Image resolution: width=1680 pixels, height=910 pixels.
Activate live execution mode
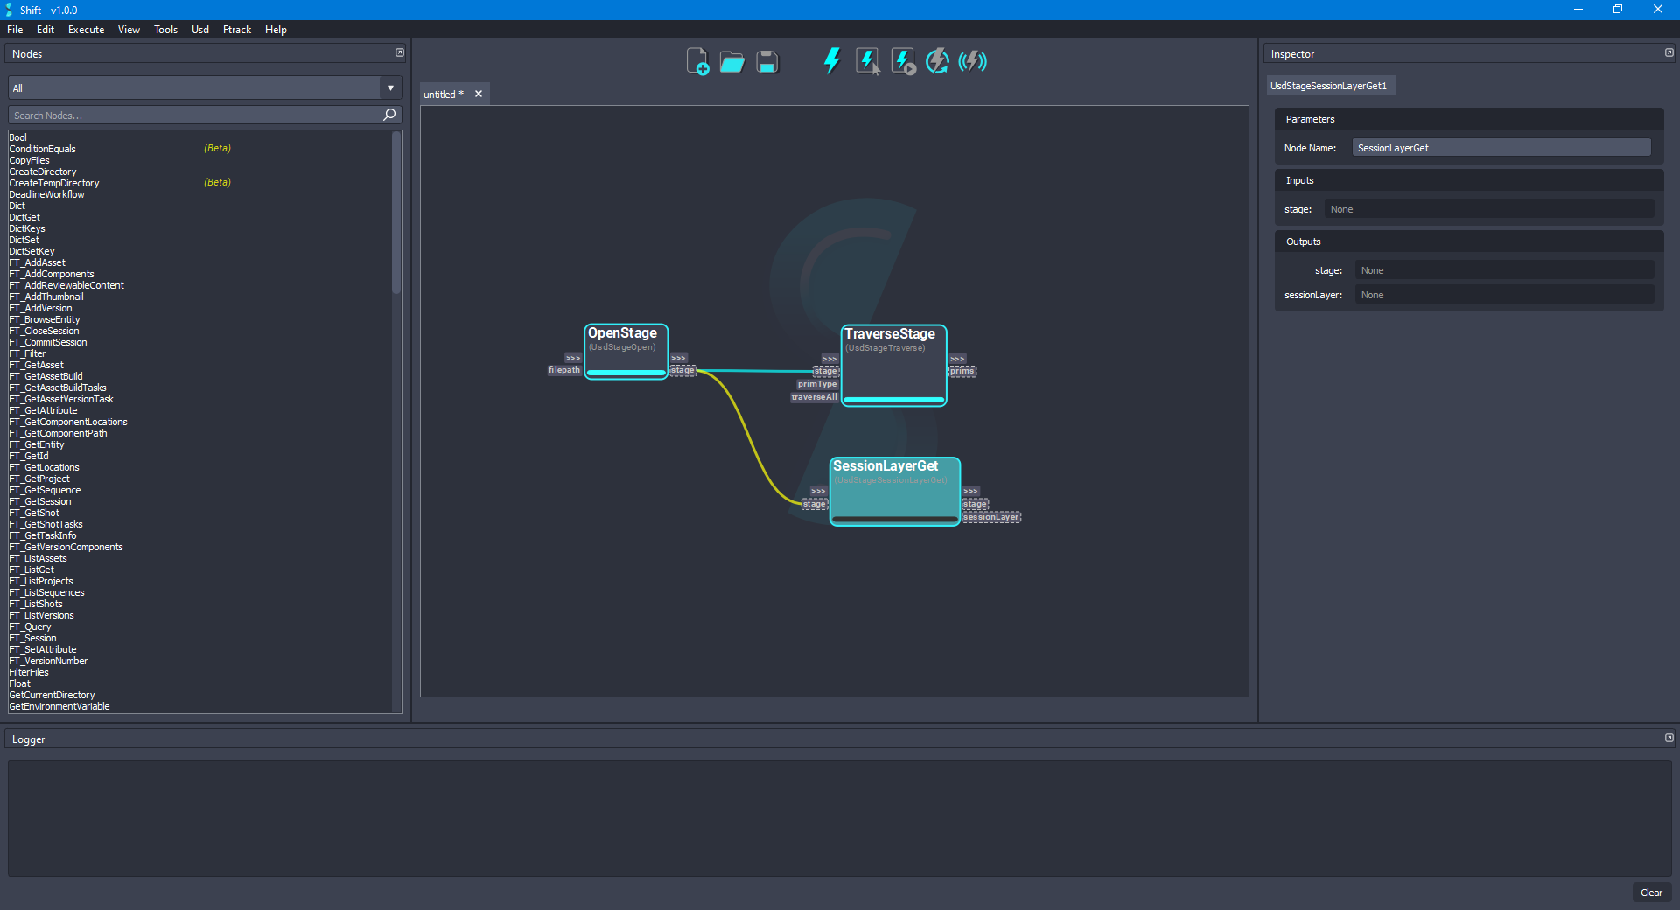971,61
